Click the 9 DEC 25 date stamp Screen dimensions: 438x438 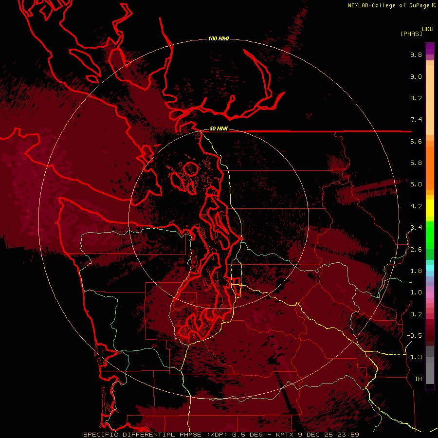316,435
